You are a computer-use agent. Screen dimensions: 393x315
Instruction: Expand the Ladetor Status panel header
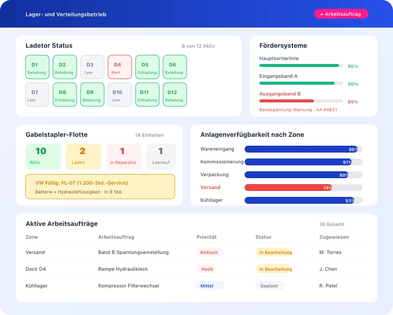click(x=49, y=45)
